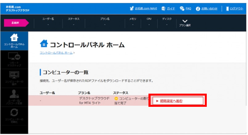Click the コントロールパネル ホーム breadcrumb link
Image resolution: width=248 pixels, height=135 pixels.
(x=56, y=53)
